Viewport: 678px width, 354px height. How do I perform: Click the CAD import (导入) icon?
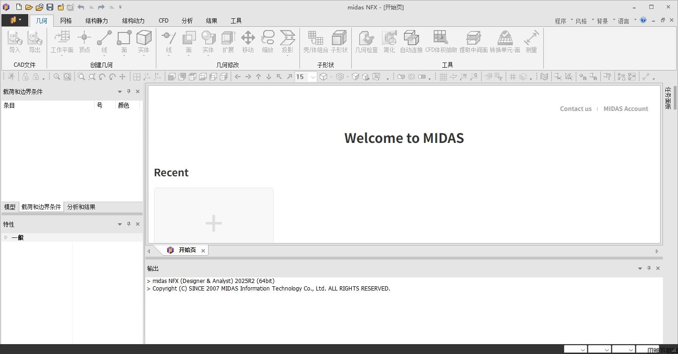click(15, 41)
